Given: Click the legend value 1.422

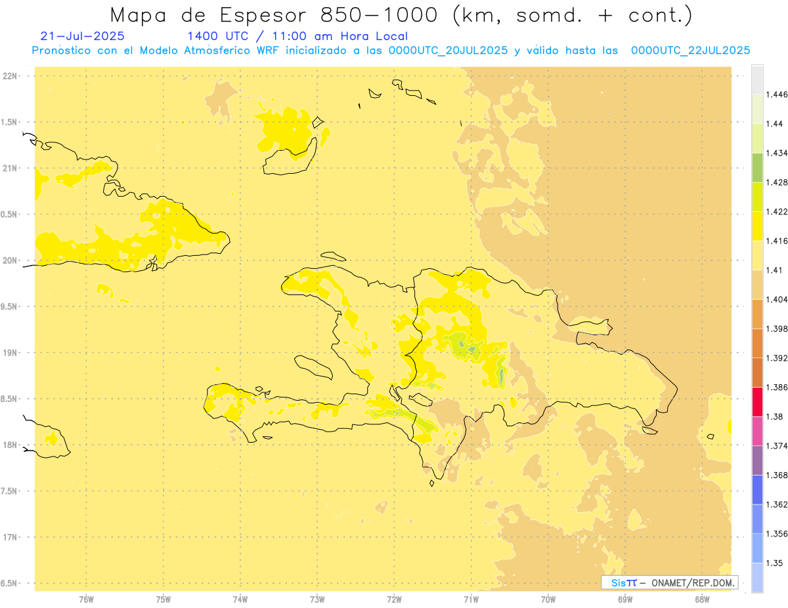Looking at the screenshot, I should pos(777,212).
